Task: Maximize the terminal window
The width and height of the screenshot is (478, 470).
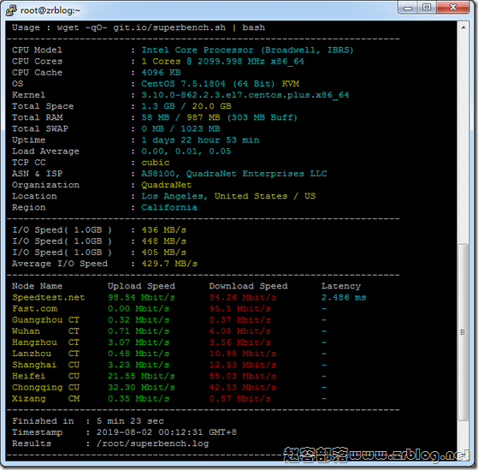Action: [x=427, y=8]
